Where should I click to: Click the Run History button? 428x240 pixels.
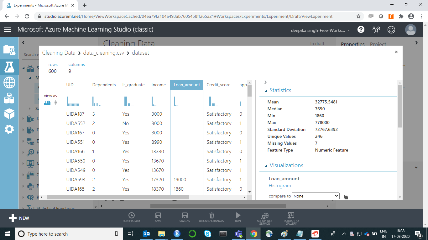pyautogui.click(x=132, y=217)
